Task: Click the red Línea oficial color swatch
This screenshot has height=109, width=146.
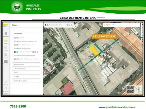Action: click(17, 38)
